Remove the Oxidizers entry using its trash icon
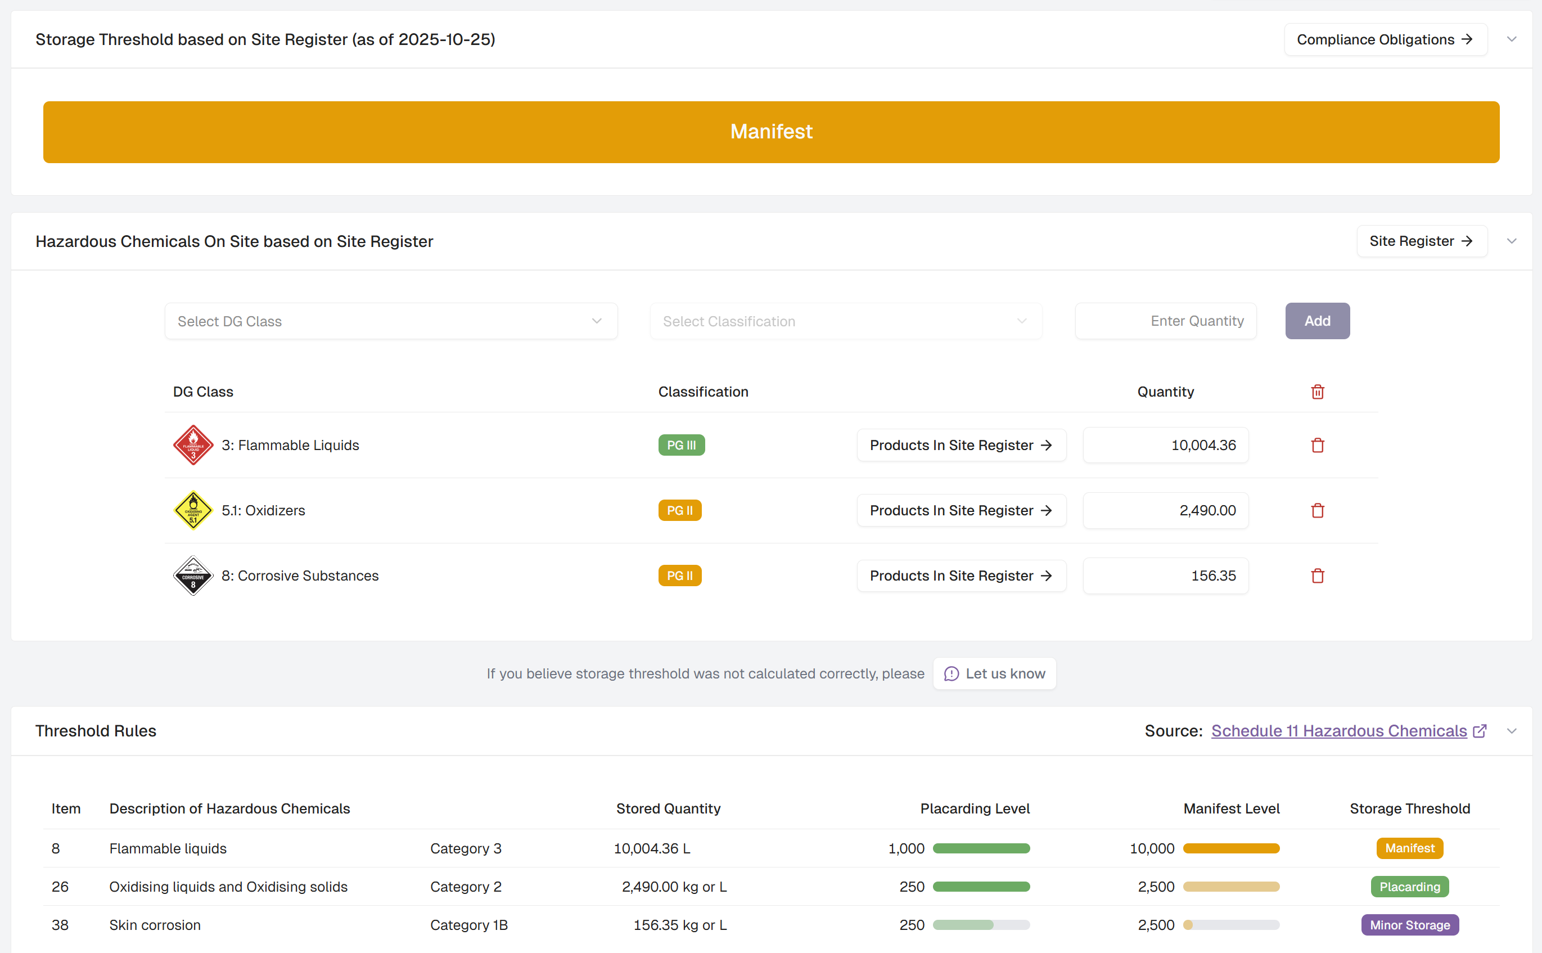 1317,511
